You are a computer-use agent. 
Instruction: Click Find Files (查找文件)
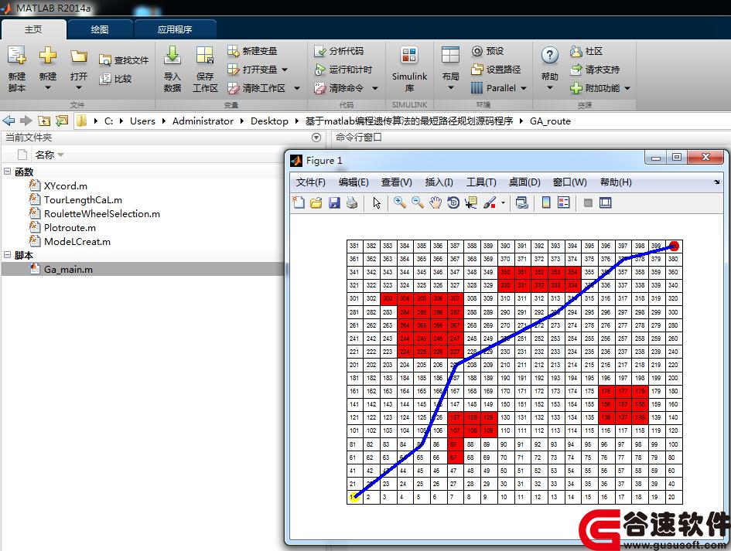[x=124, y=60]
